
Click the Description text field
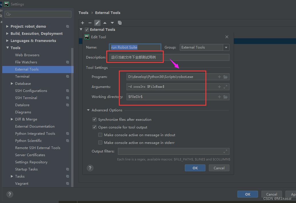169,57
